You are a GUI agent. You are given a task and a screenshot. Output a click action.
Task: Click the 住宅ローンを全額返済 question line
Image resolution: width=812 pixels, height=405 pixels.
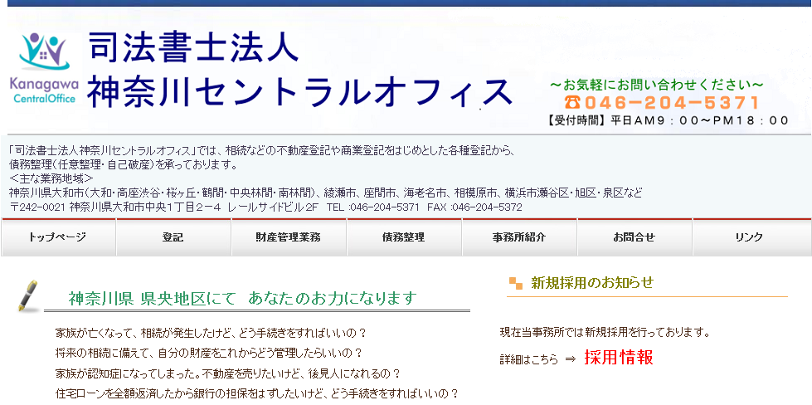pyautogui.click(x=256, y=393)
